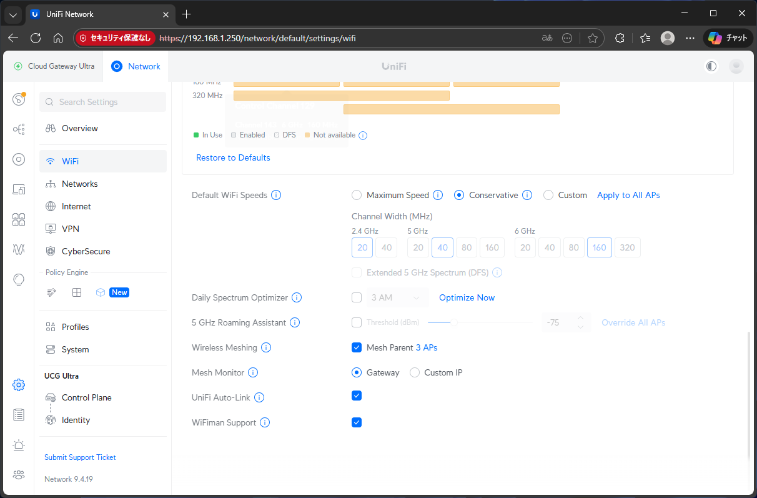Click the Optimize Now link
The height and width of the screenshot is (498, 757).
(x=467, y=297)
